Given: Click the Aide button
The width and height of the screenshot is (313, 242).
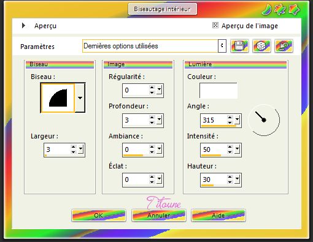Looking at the screenshot, I should click(x=218, y=215).
